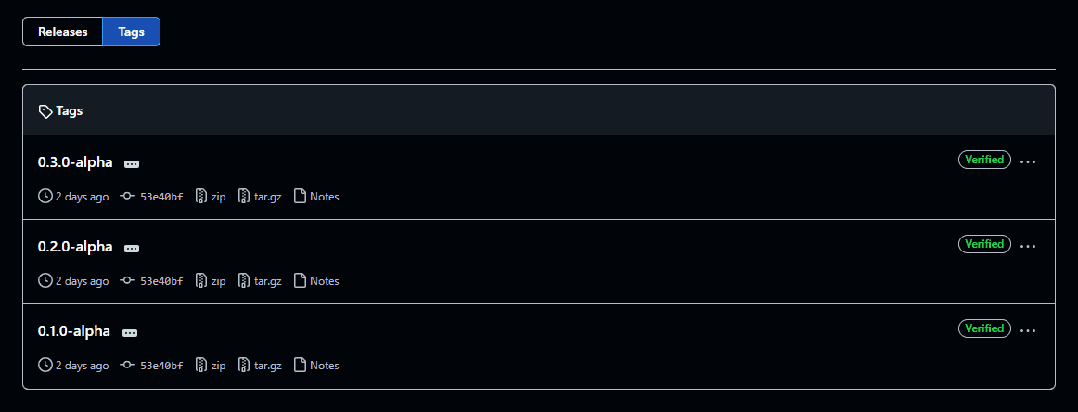Open zip archive icon for 0.3.0-alpha
The width and height of the screenshot is (1078, 412).
tap(201, 197)
